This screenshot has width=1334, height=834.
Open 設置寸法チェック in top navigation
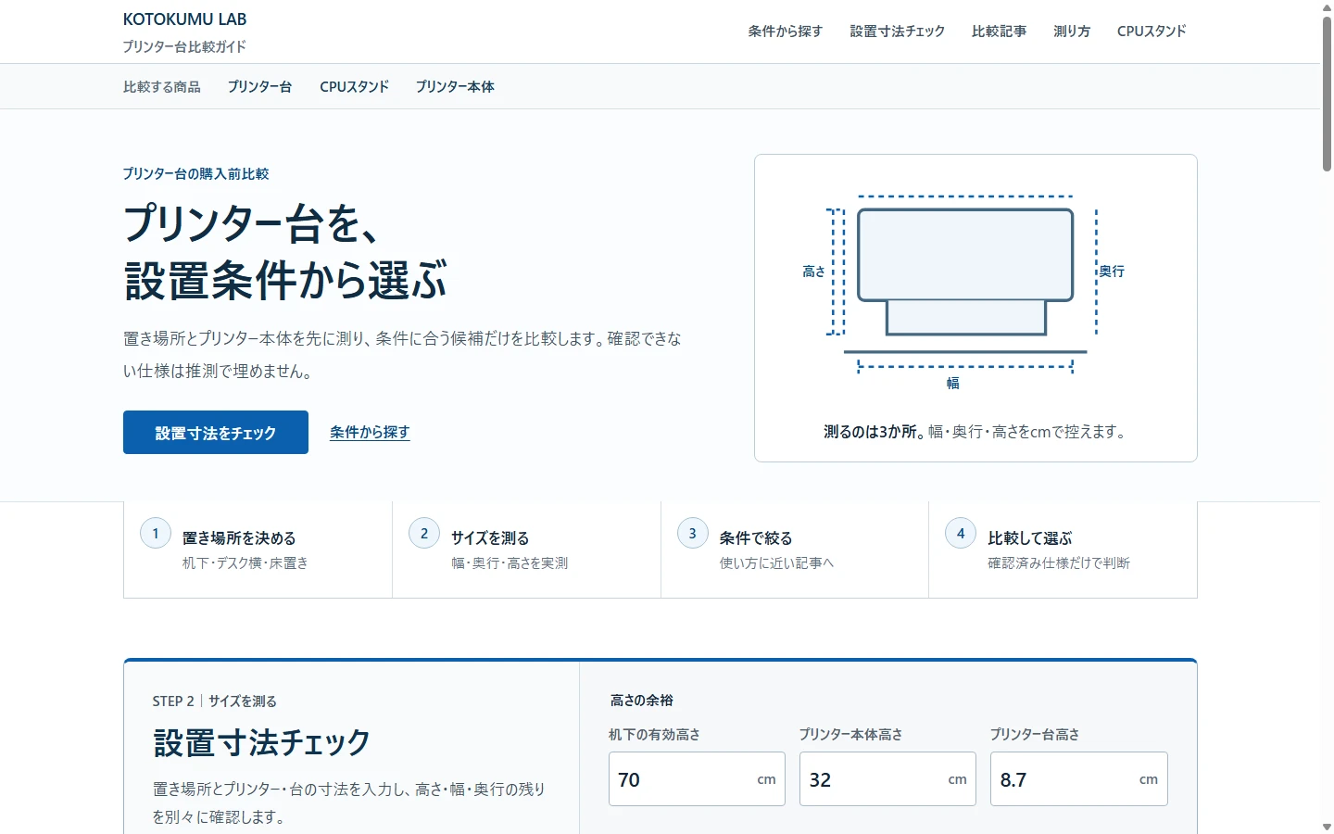[x=898, y=32]
